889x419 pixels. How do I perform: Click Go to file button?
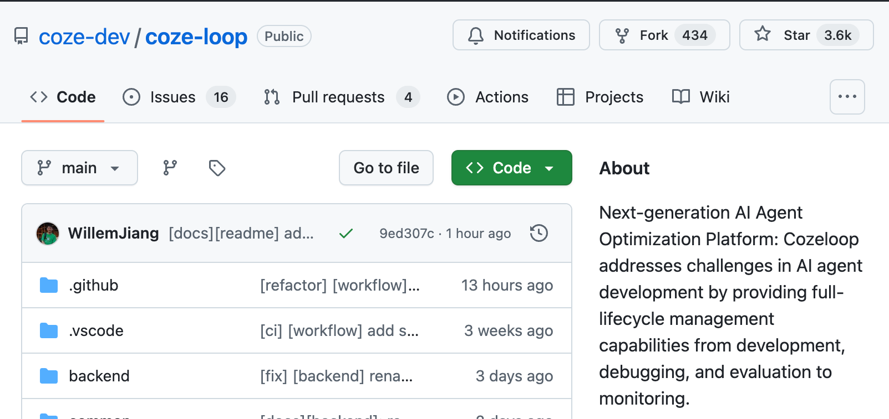pos(387,168)
